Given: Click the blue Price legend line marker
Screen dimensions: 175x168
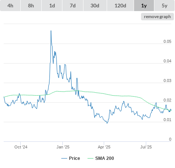Looking at the screenshot, I should pos(64,158).
